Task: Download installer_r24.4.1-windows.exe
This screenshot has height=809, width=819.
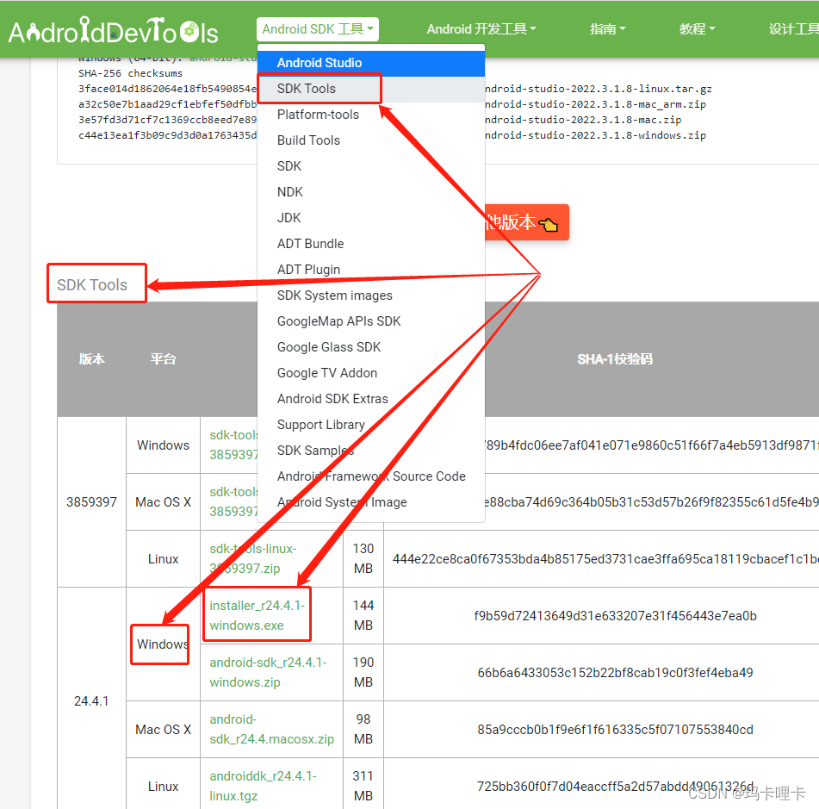Action: [257, 616]
